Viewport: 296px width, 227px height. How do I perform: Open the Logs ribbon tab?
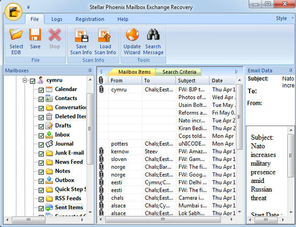click(57, 19)
